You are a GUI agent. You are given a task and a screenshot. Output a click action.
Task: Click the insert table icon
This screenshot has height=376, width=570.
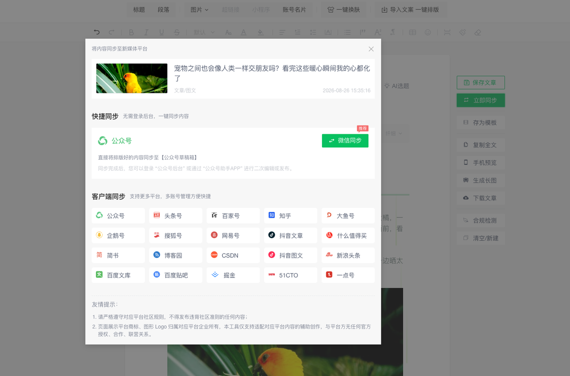412,32
